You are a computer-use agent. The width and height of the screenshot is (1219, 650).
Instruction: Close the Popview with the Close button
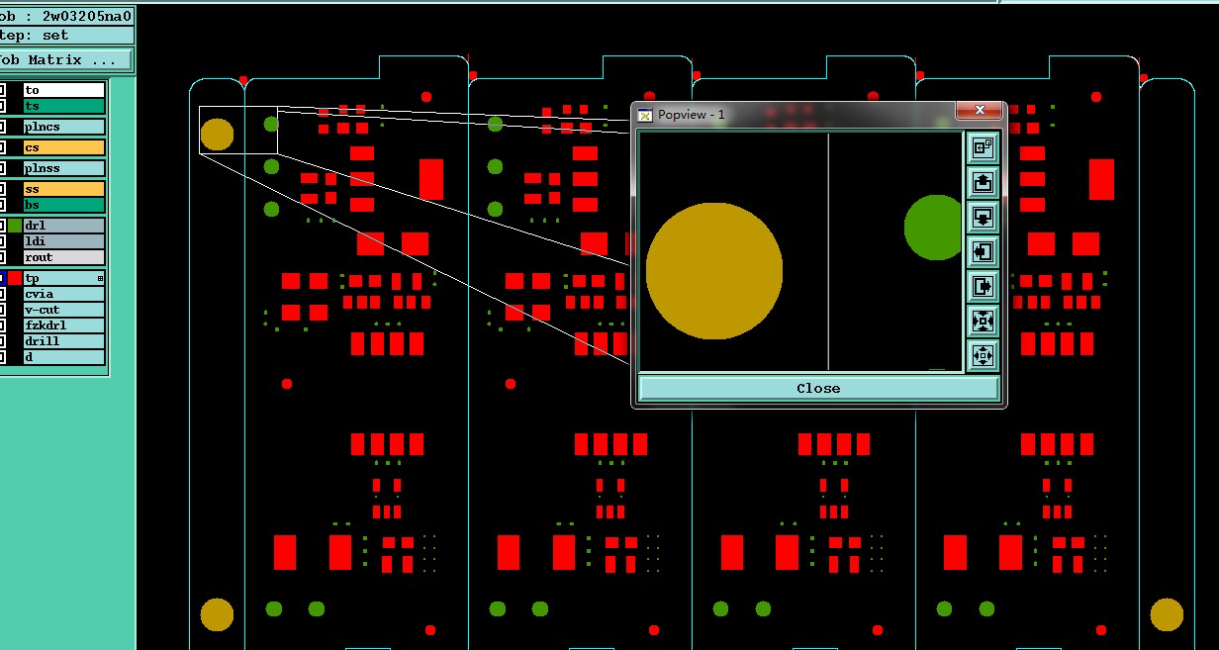click(818, 388)
